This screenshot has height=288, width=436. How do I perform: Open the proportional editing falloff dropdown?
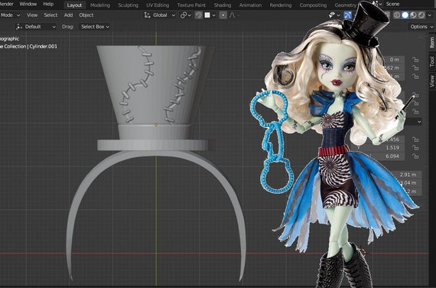tap(234, 15)
